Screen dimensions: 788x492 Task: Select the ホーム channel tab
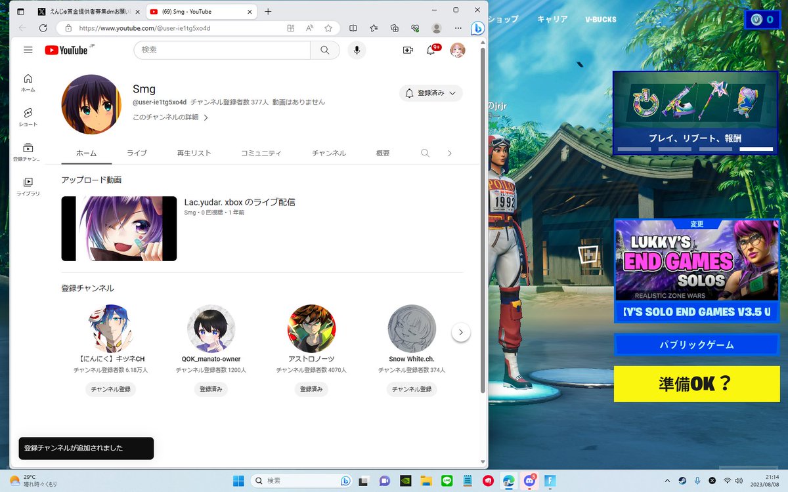[x=86, y=153]
